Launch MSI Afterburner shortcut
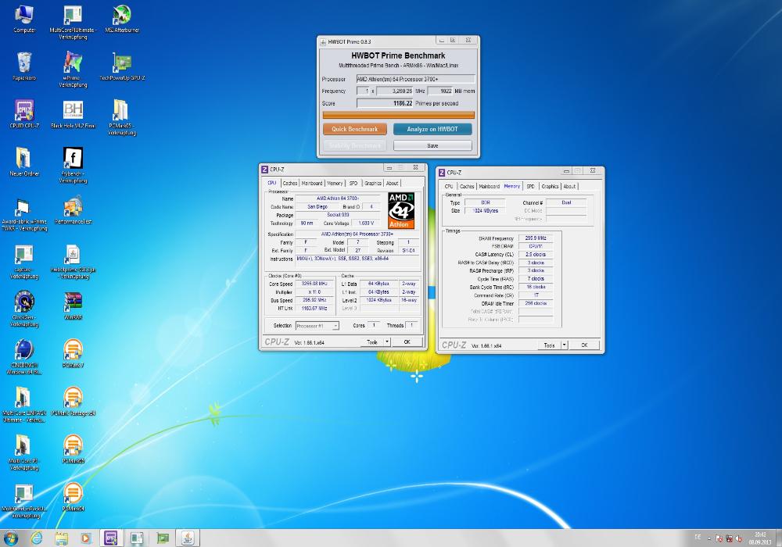This screenshot has width=782, height=547. pos(122,19)
